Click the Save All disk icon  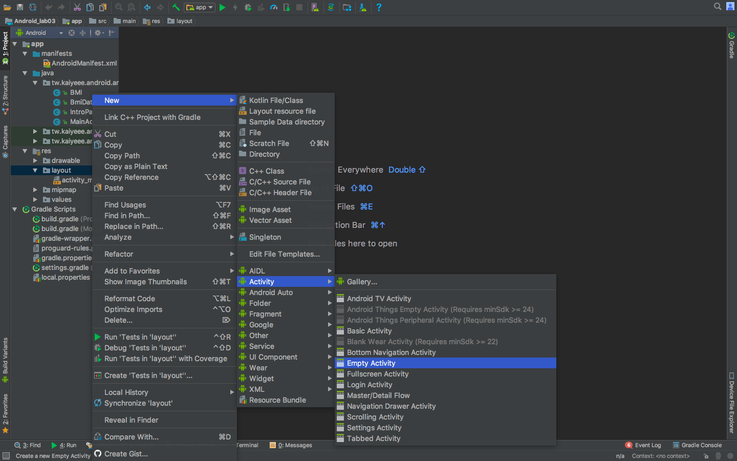tap(20, 7)
